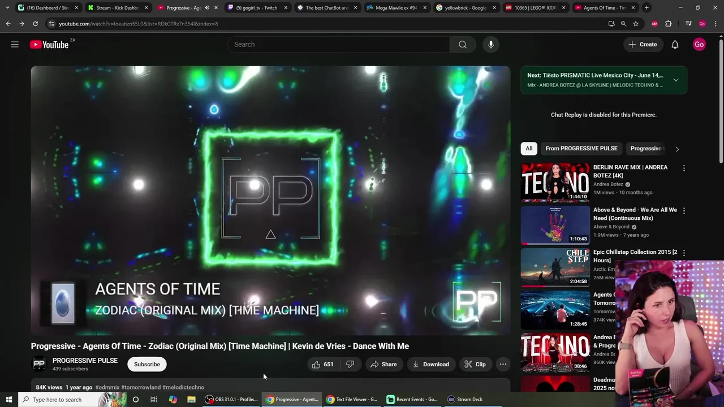Open the #melodictechno hashtag

[x=183, y=388]
